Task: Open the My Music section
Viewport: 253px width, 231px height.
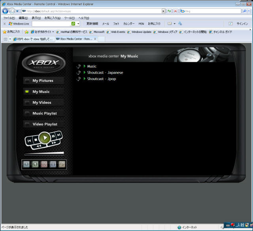Action: click(43, 92)
